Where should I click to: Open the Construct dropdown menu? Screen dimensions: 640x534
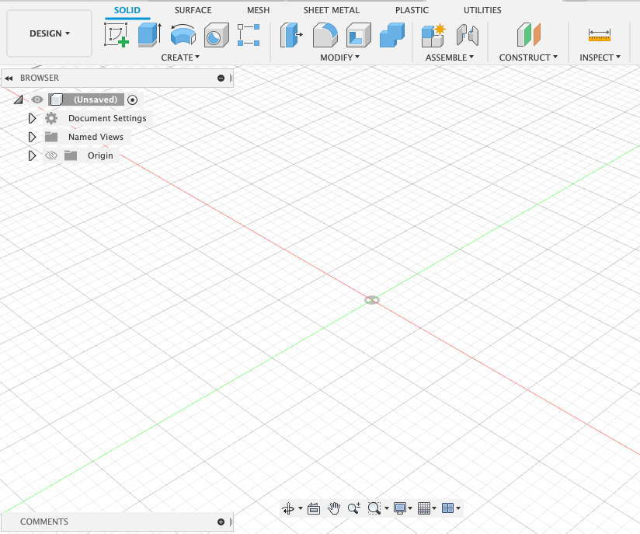point(528,58)
